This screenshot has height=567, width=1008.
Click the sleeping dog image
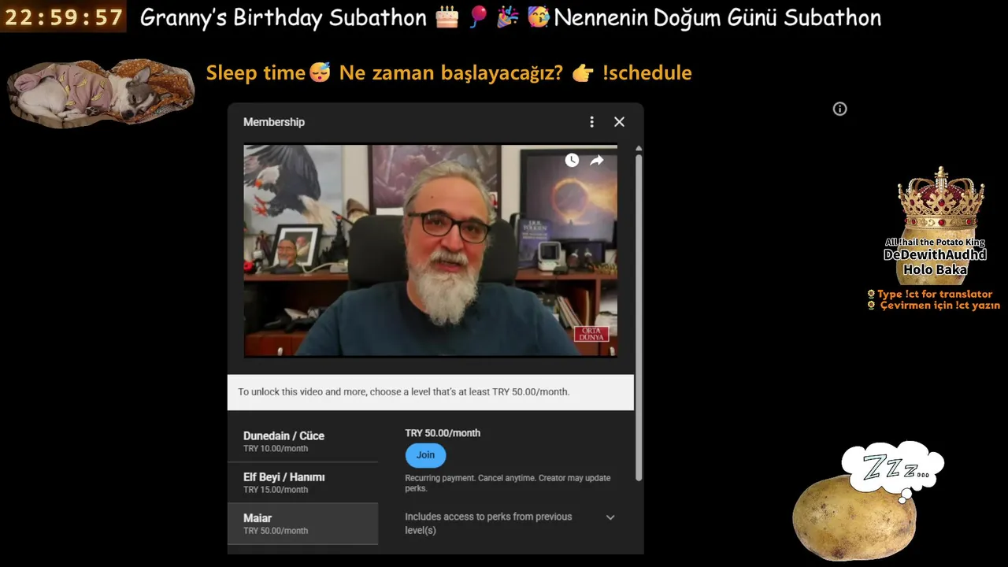[100, 91]
